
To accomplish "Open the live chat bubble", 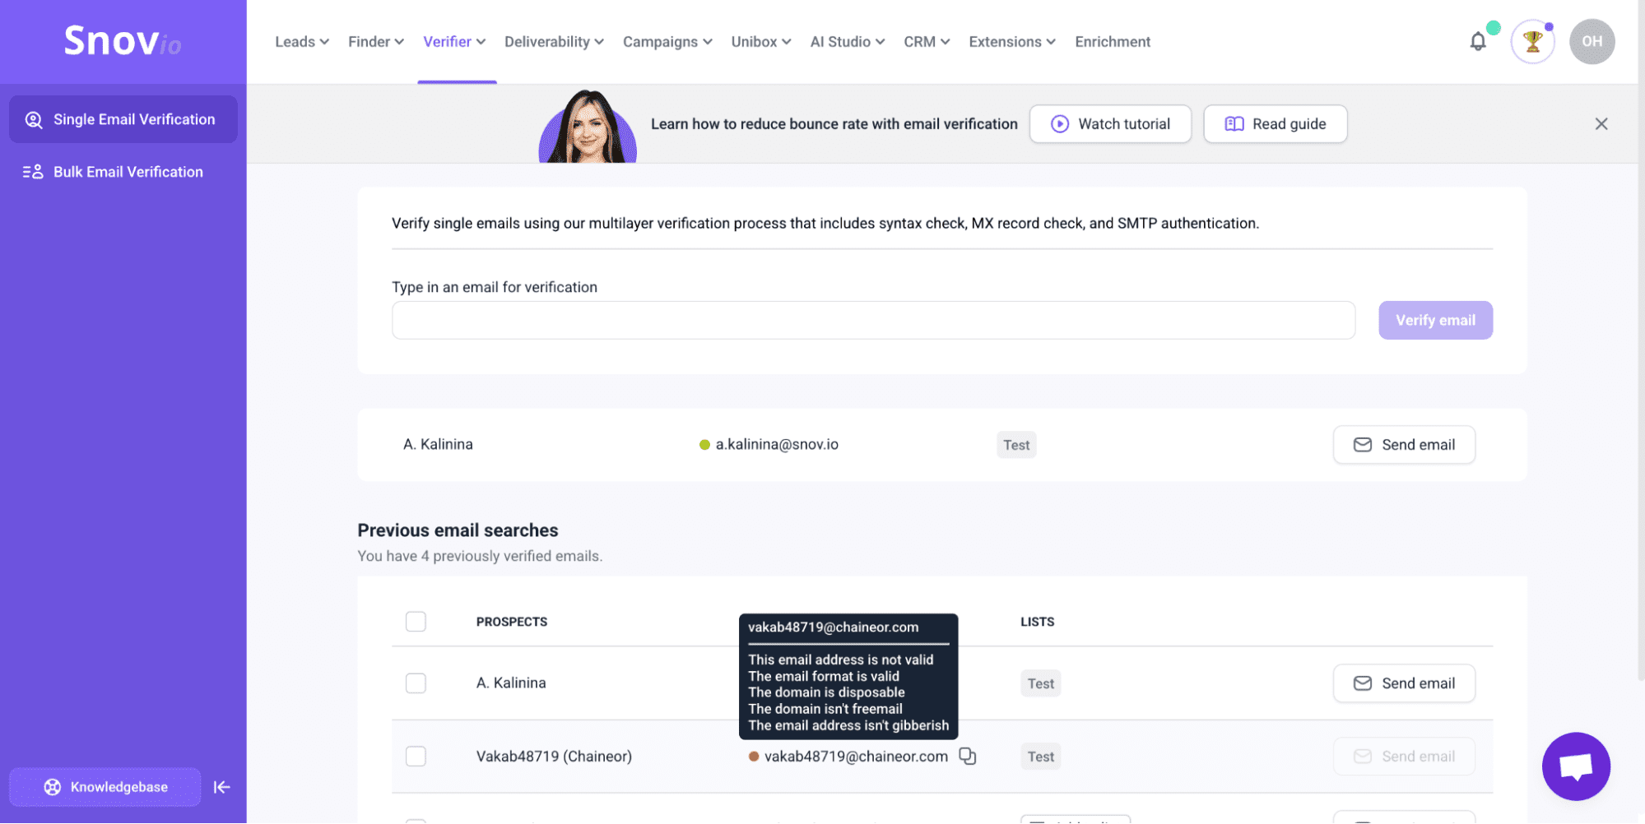I will [1576, 766].
